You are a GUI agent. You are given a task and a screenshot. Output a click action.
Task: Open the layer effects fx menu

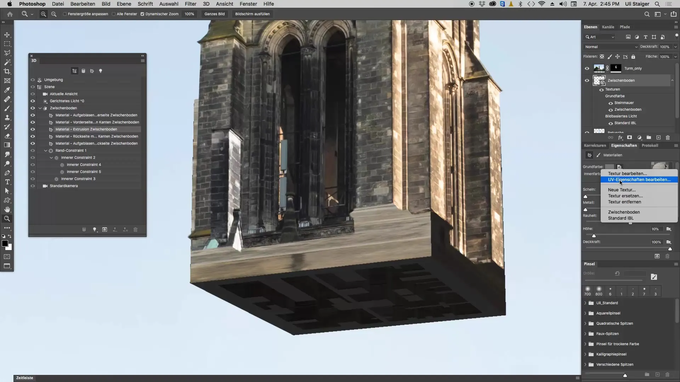620,138
